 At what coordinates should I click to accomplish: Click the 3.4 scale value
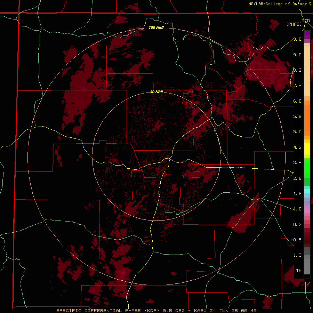[297, 163]
